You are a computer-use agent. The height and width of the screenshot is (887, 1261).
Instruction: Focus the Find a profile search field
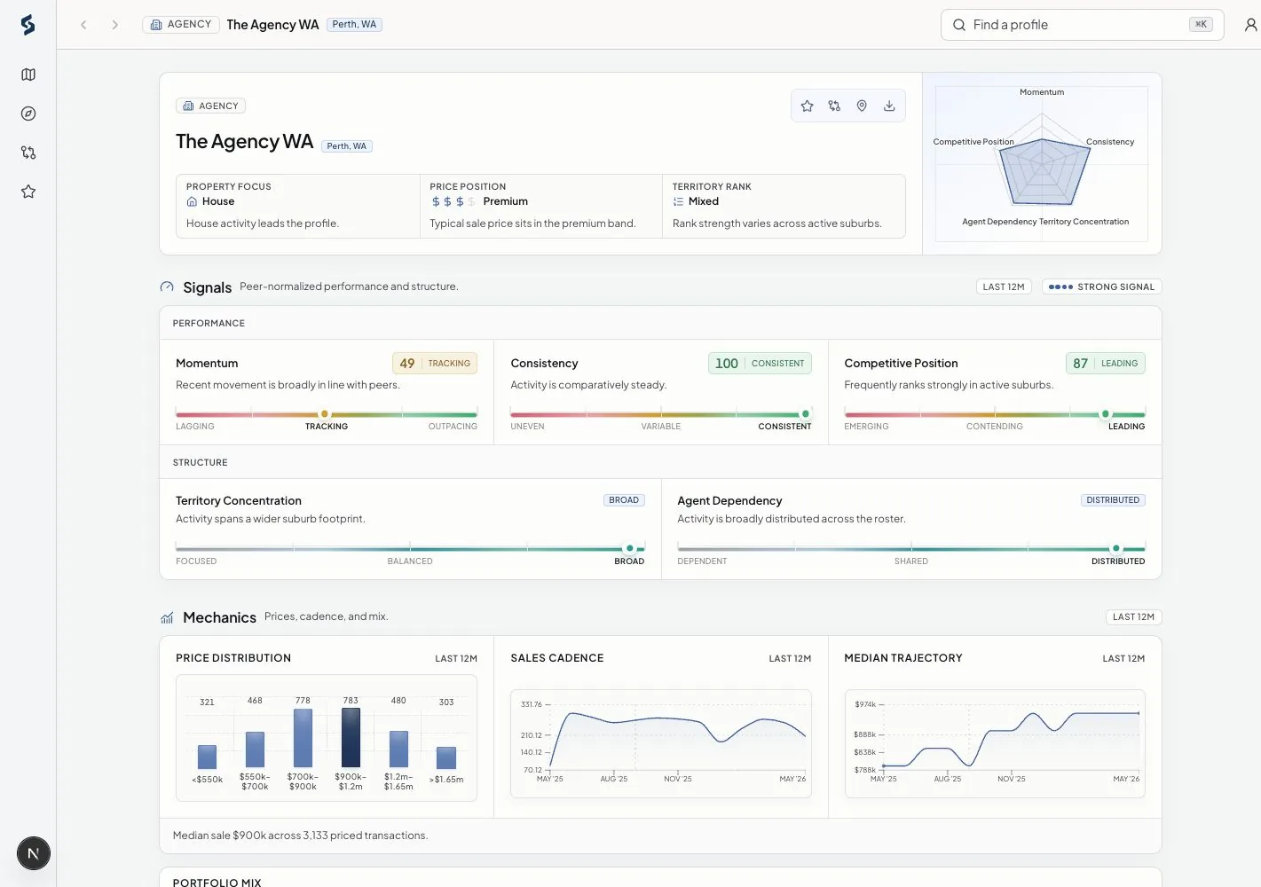pyautogui.click(x=1082, y=25)
